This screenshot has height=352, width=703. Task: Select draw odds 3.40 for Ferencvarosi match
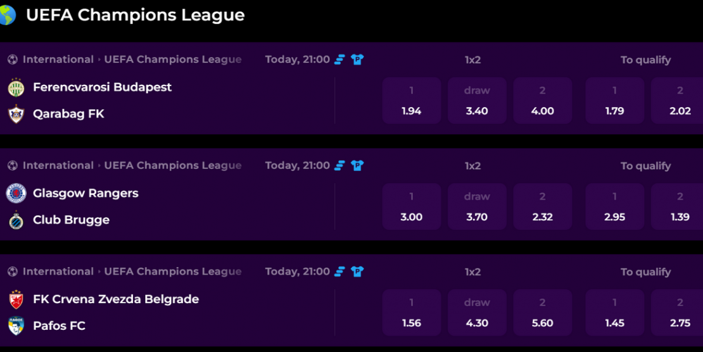click(477, 101)
